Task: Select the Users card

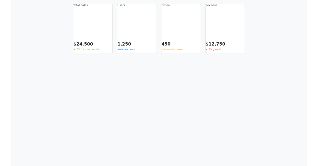Action: click(x=137, y=29)
